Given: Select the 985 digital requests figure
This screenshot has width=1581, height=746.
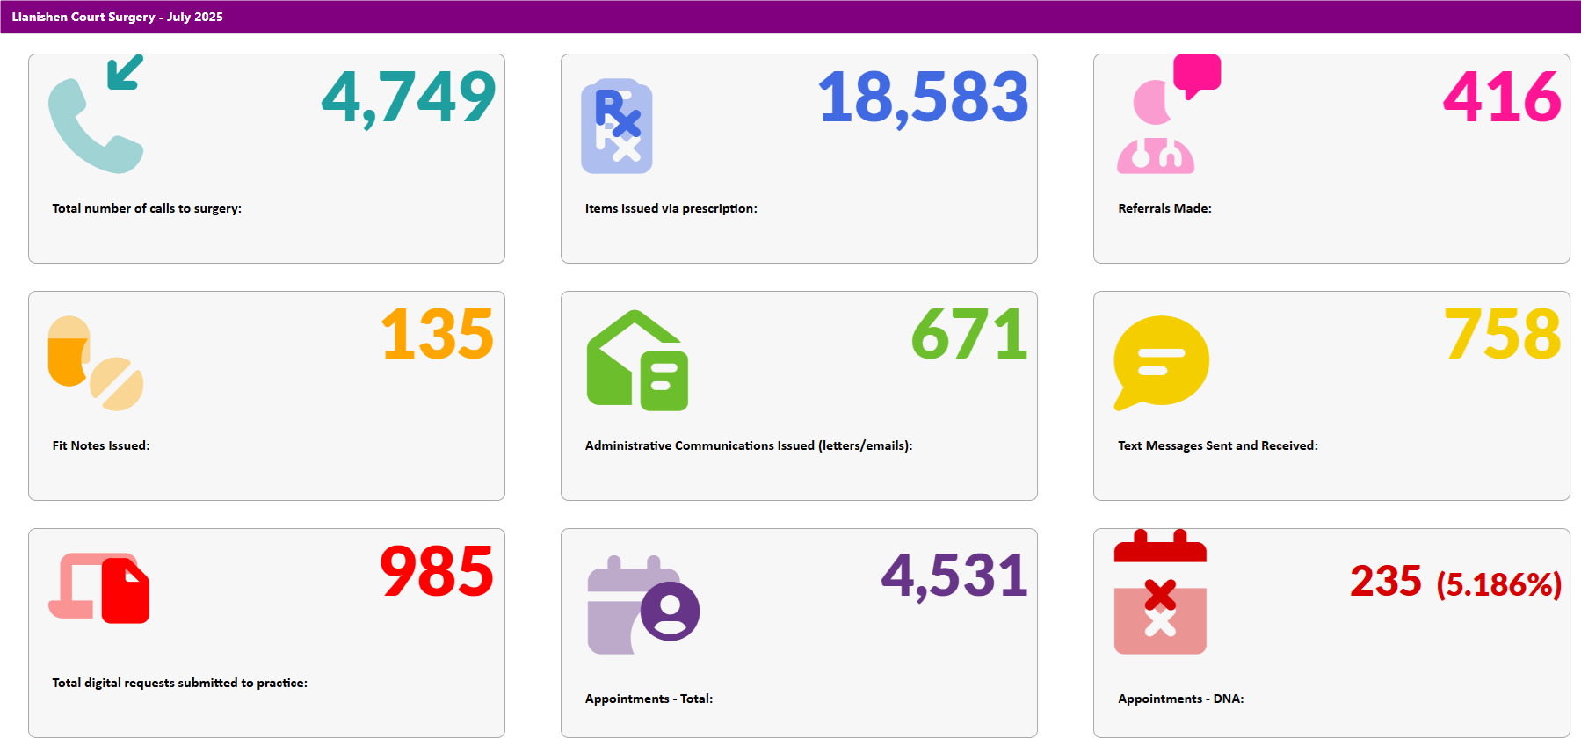Looking at the screenshot, I should pos(437,572).
